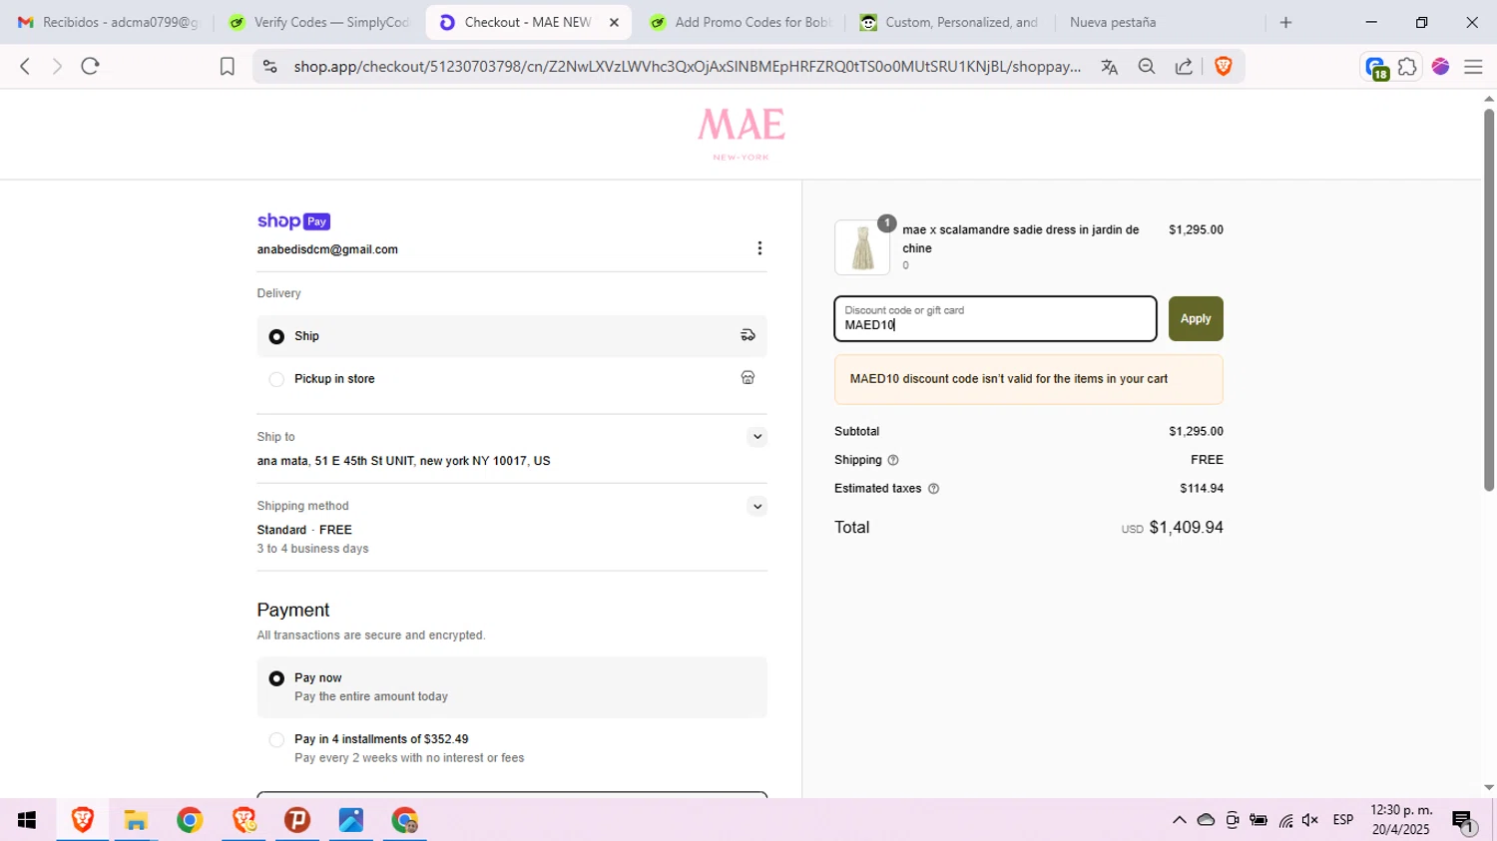Switch to the Verify Codes SimplyCodes tab
Screen dimensions: 1497x841
coord(319,22)
